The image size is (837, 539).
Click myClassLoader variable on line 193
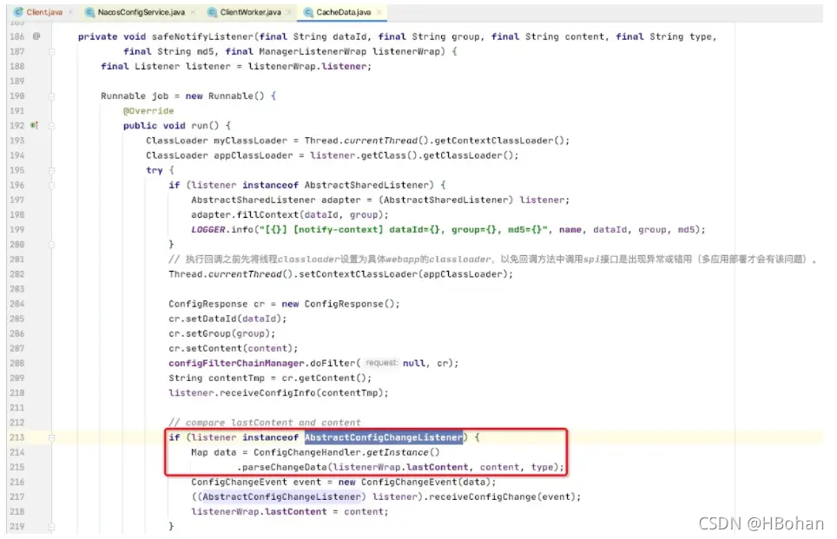click(x=250, y=141)
